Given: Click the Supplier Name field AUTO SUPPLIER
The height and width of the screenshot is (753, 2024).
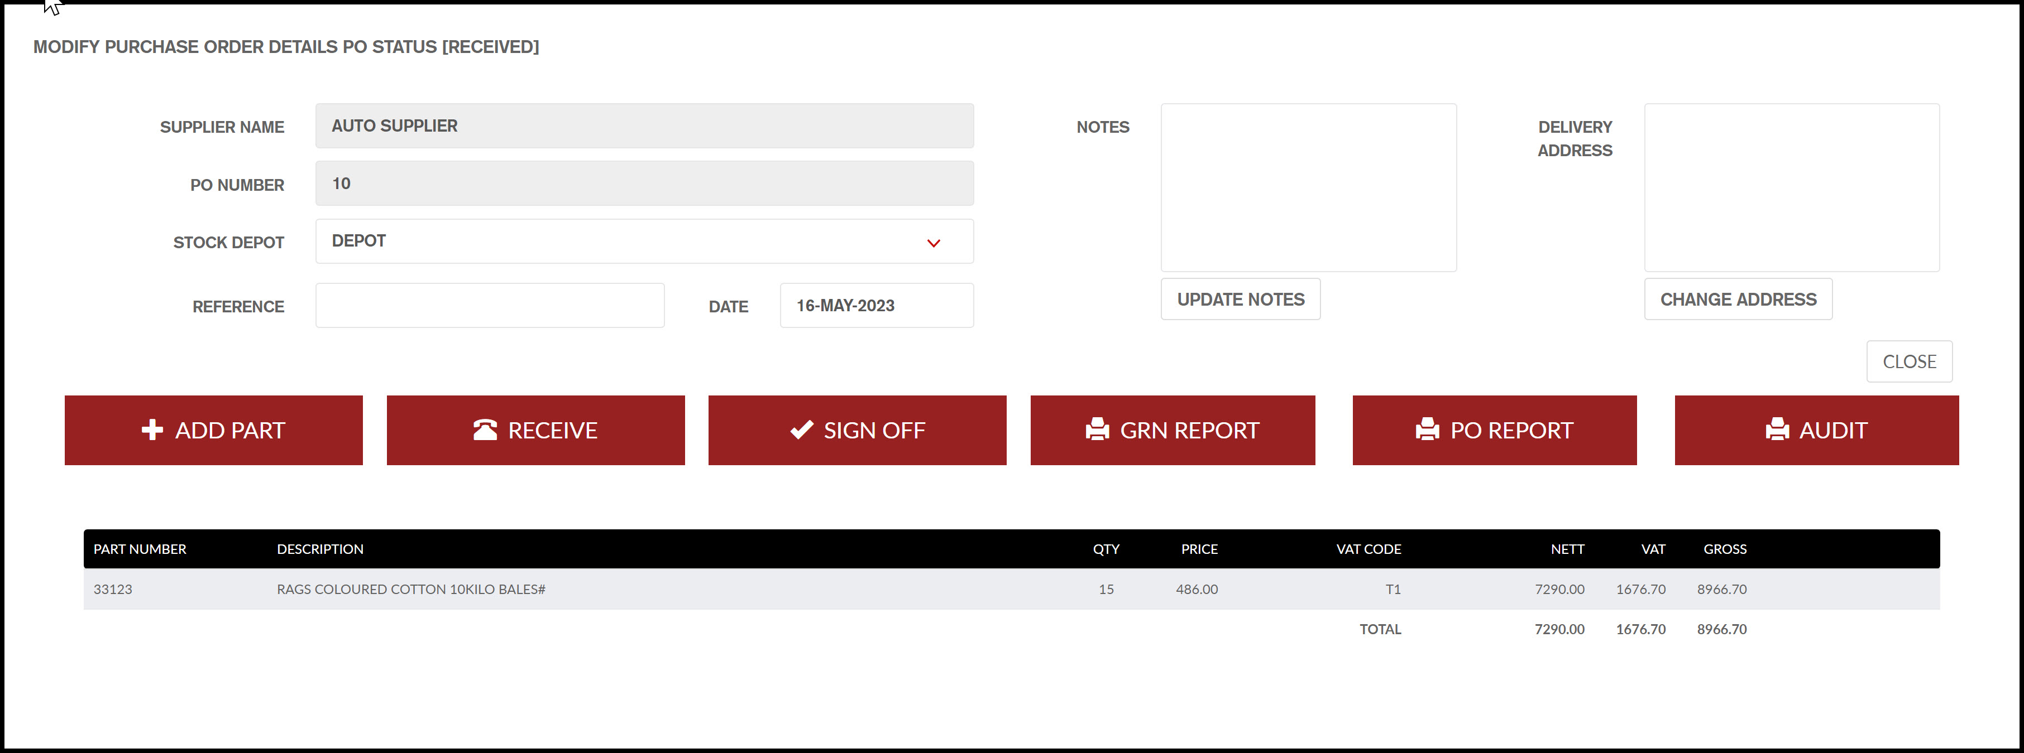Looking at the screenshot, I should (644, 126).
